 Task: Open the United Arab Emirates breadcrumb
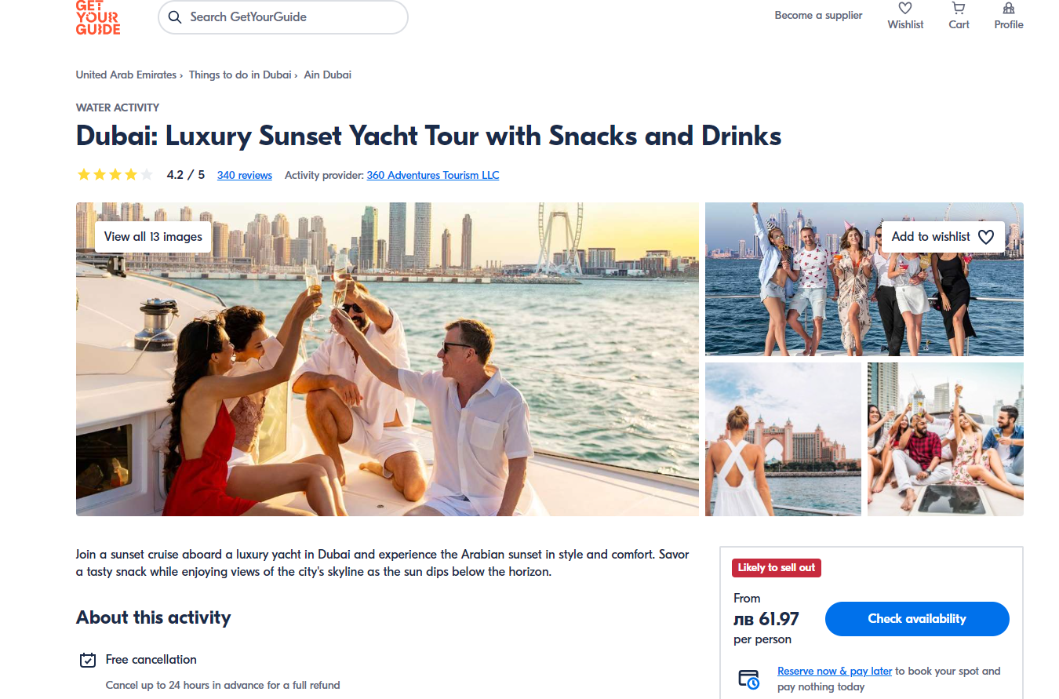[126, 75]
